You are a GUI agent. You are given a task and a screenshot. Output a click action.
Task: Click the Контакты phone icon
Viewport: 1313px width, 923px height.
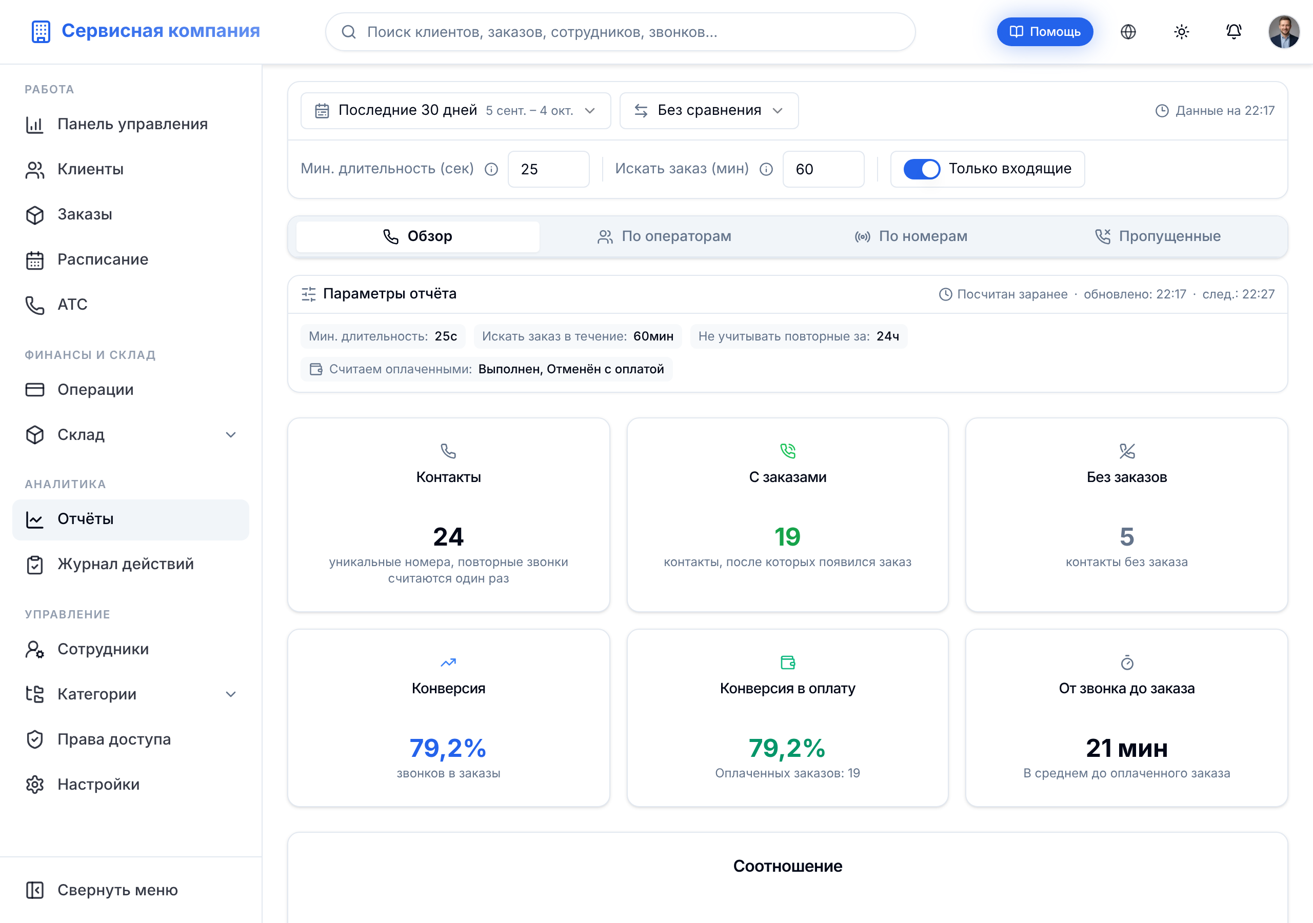click(448, 451)
